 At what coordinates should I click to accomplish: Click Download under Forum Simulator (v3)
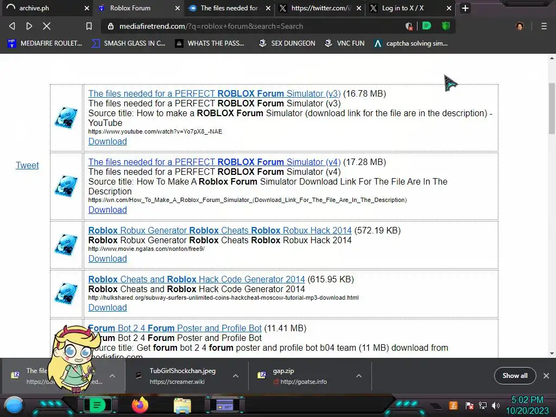(108, 142)
